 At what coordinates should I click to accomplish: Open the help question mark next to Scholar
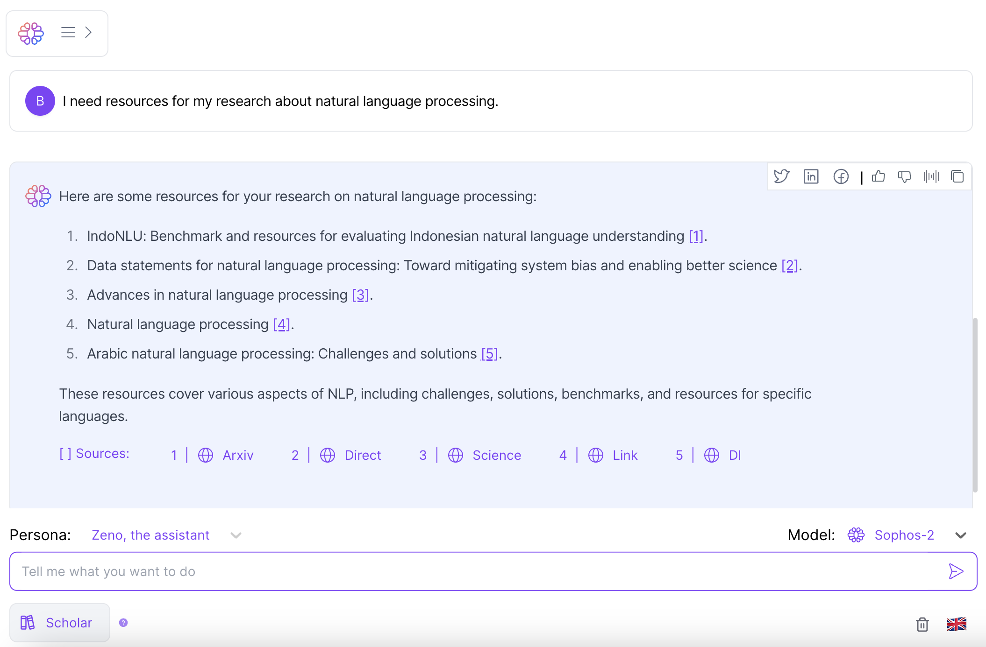click(x=123, y=623)
